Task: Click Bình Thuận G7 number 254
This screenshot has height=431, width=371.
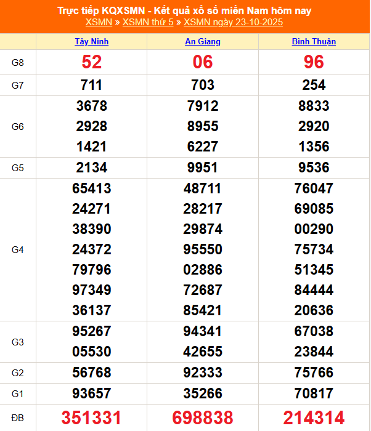Action: pos(314,85)
